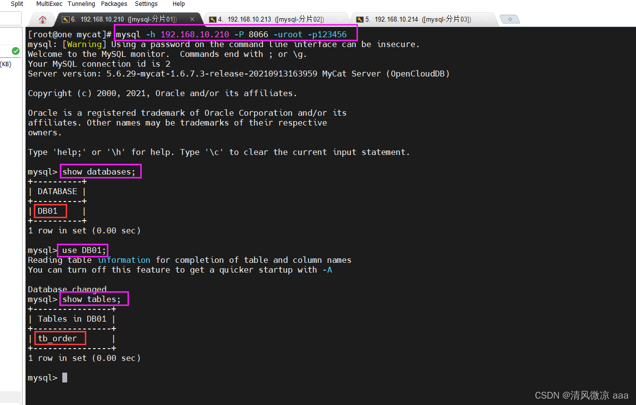Switch to the 192.168.10.210 mysql-分片01 tab
Image resolution: width=636 pixels, height=405 pixels.
click(128, 20)
